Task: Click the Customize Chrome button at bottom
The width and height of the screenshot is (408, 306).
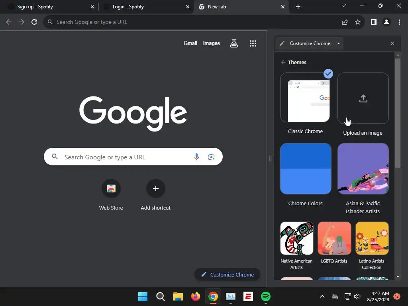Action: (228, 275)
